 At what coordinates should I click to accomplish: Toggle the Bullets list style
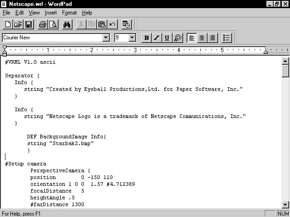227,38
